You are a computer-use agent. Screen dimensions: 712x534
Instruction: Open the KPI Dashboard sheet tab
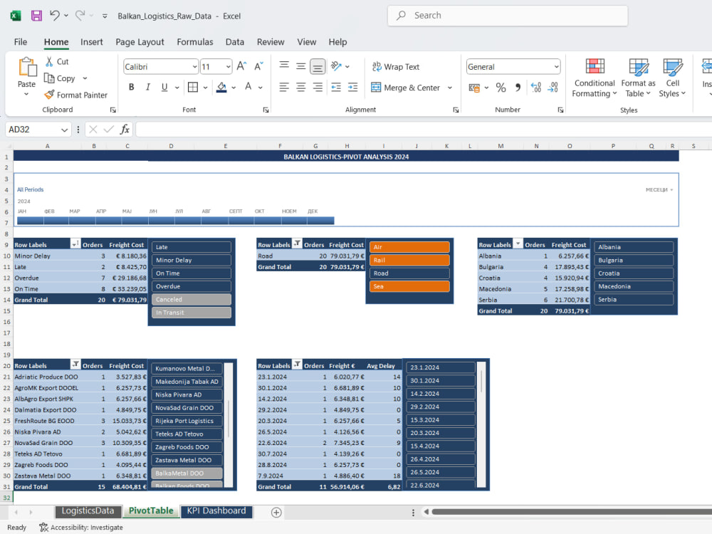pyautogui.click(x=216, y=511)
